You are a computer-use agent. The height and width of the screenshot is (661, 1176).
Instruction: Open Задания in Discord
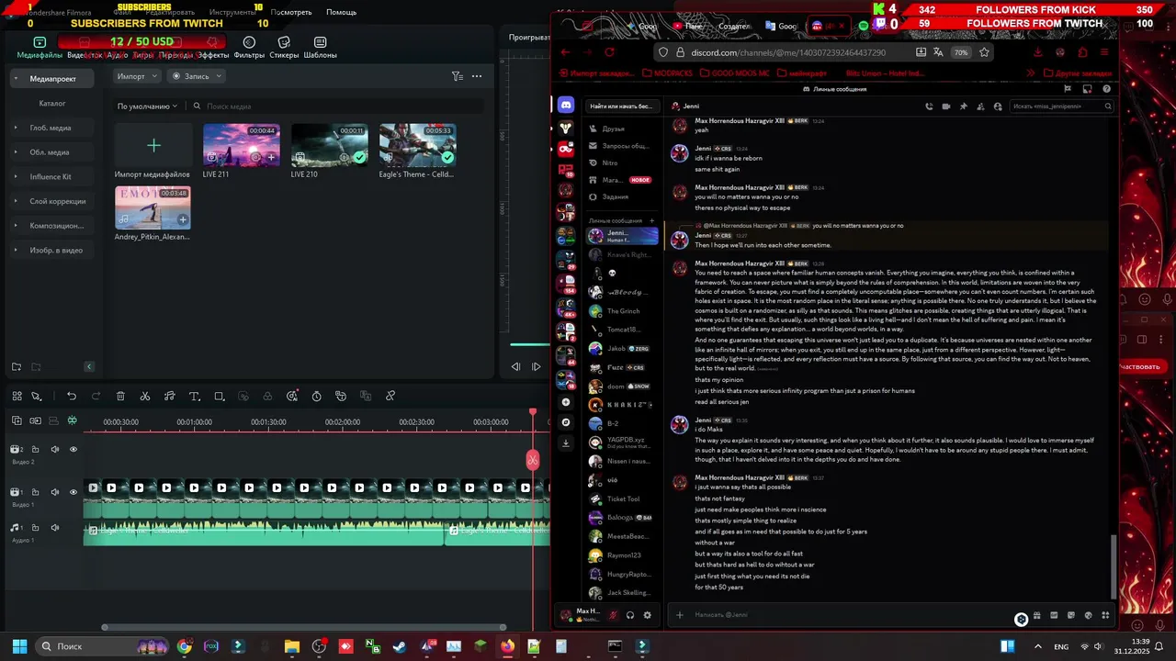coord(623,196)
